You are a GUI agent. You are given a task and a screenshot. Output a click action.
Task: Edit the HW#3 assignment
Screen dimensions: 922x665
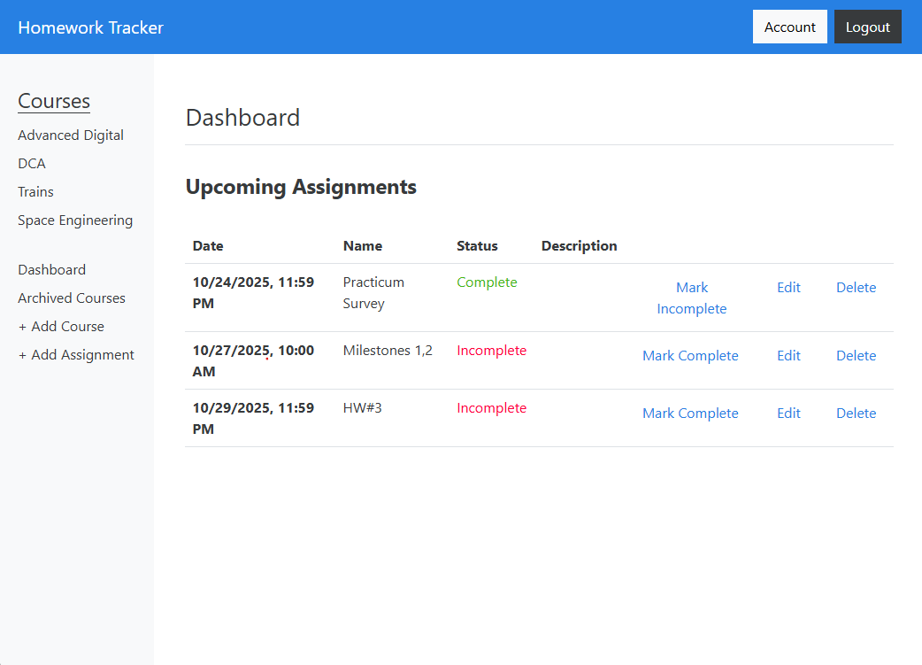pyautogui.click(x=788, y=413)
